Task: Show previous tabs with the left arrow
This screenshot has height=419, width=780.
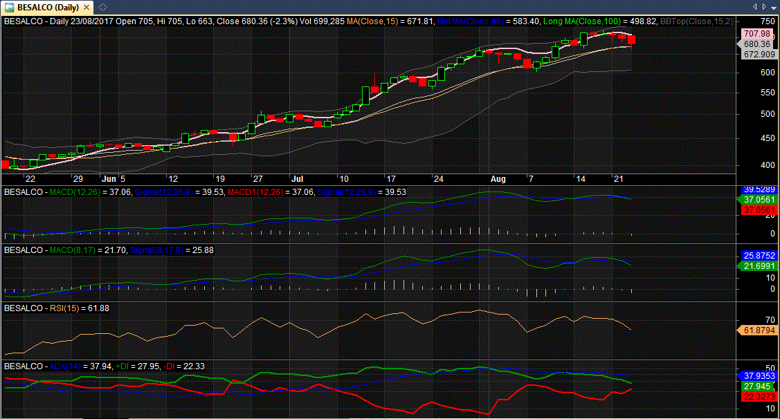Action: (754, 7)
